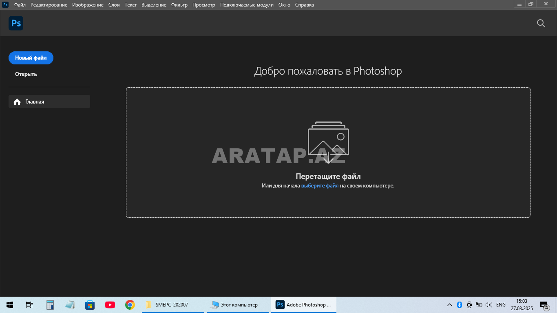Open the Фильтр menu
The height and width of the screenshot is (313, 557).
click(179, 5)
